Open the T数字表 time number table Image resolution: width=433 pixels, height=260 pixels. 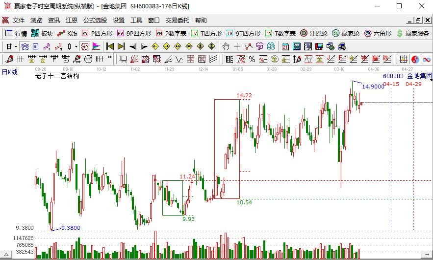[280, 33]
